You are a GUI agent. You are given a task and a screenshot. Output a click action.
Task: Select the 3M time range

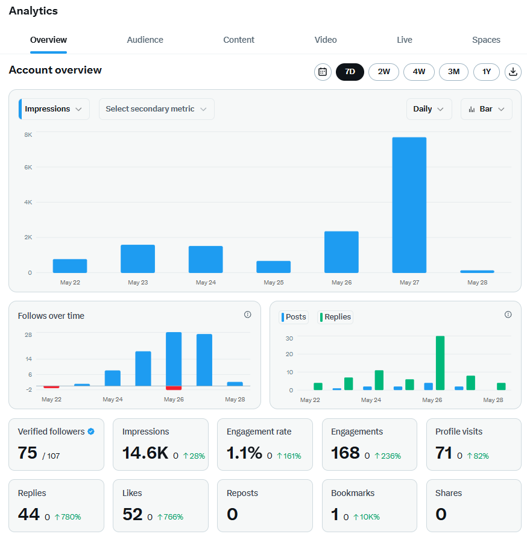453,72
